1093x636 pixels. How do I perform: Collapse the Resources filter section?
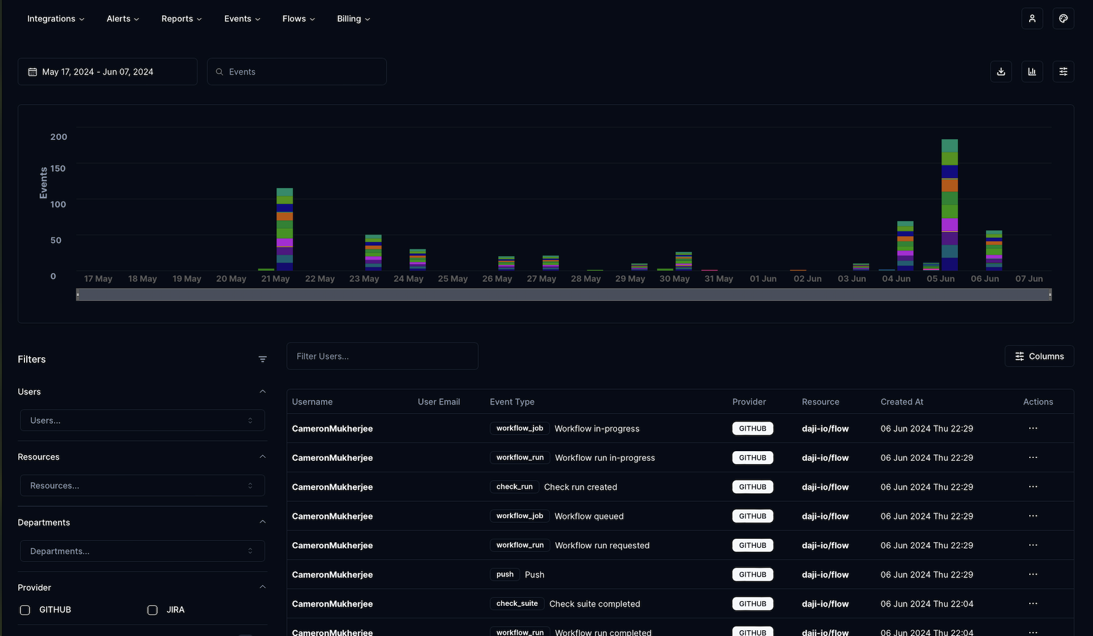coord(262,457)
